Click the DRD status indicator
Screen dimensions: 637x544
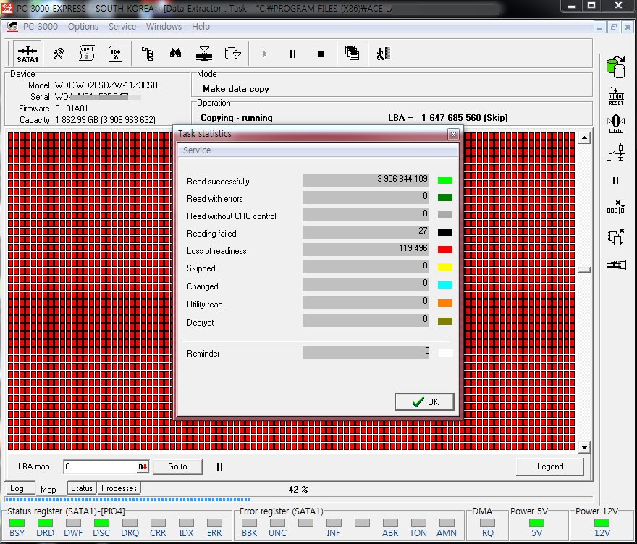(x=45, y=522)
